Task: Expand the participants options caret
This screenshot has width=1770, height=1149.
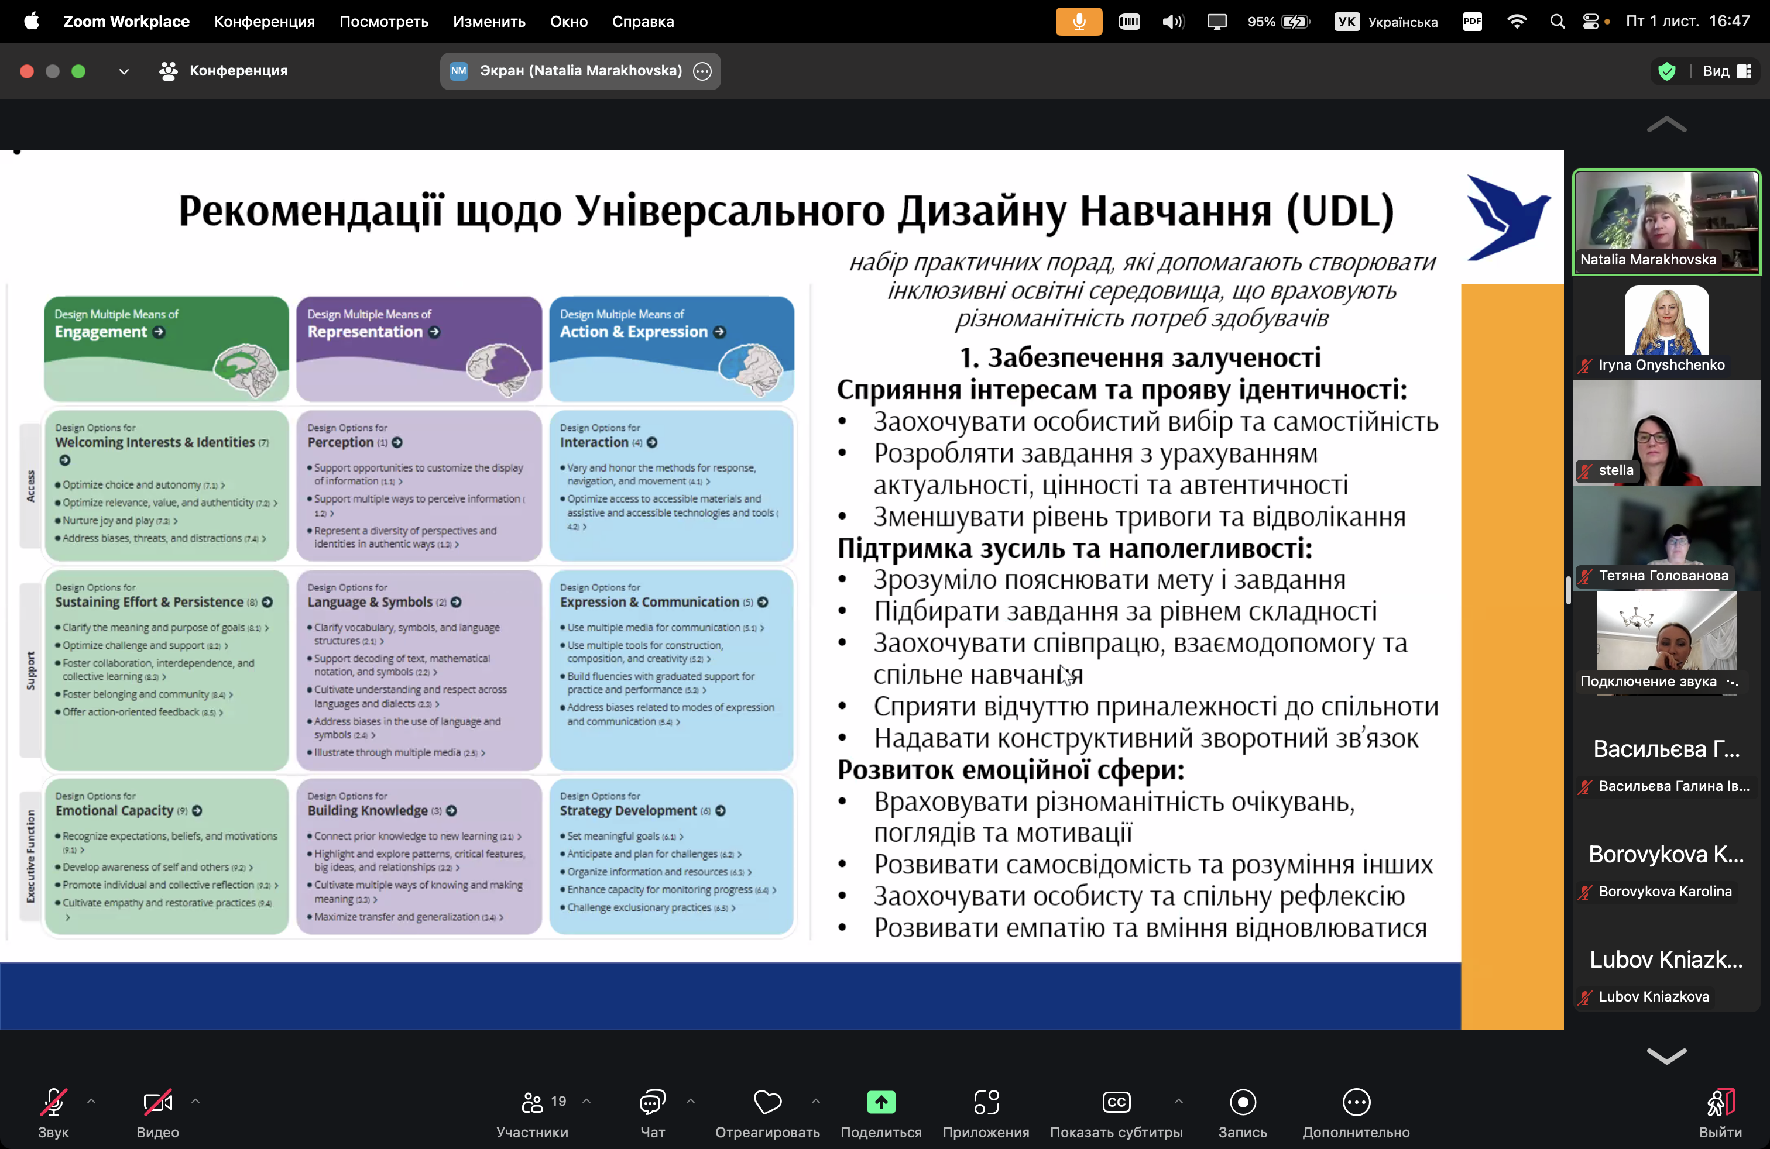Action: 586,1102
